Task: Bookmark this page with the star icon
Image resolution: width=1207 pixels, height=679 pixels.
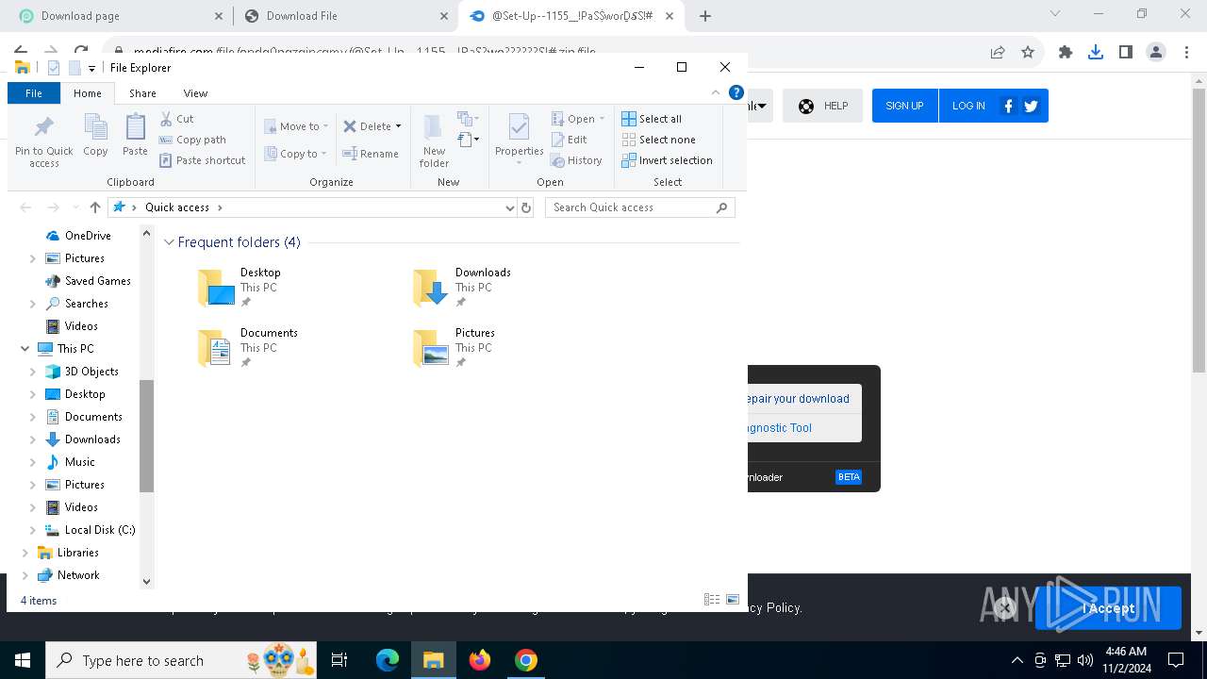Action: [x=1028, y=52]
